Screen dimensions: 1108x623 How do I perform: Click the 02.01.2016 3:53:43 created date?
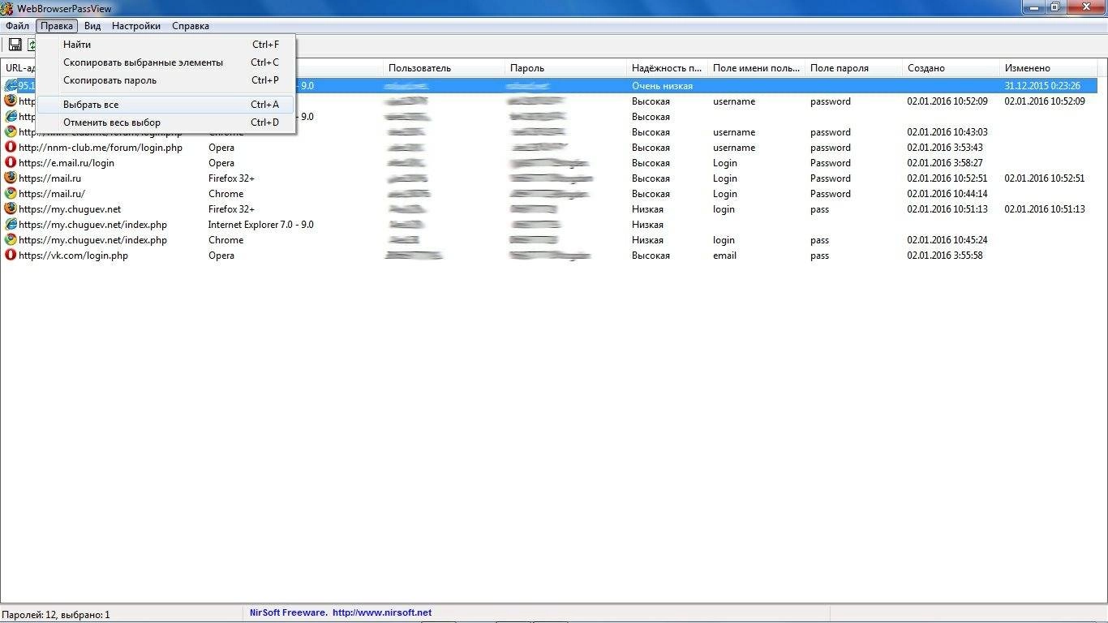[945, 148]
